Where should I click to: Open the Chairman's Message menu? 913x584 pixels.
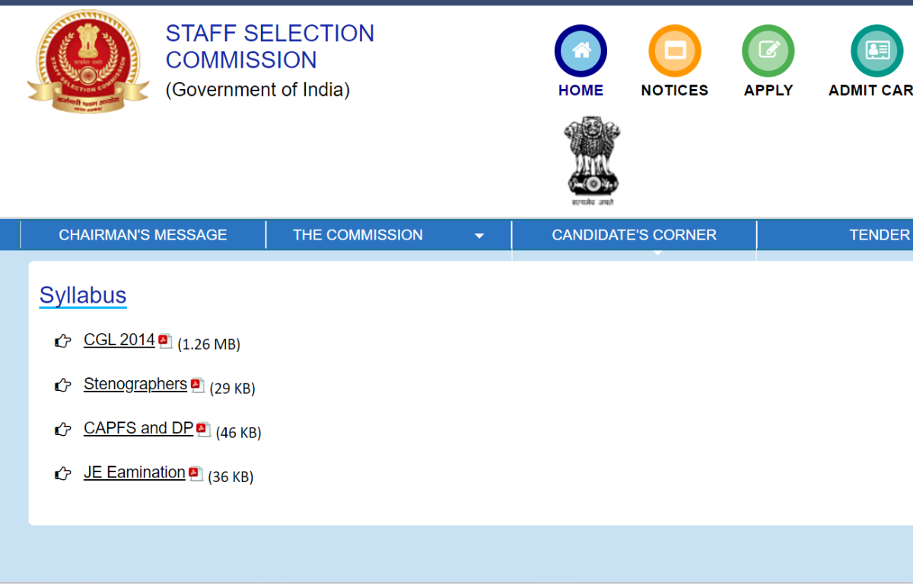(x=143, y=235)
